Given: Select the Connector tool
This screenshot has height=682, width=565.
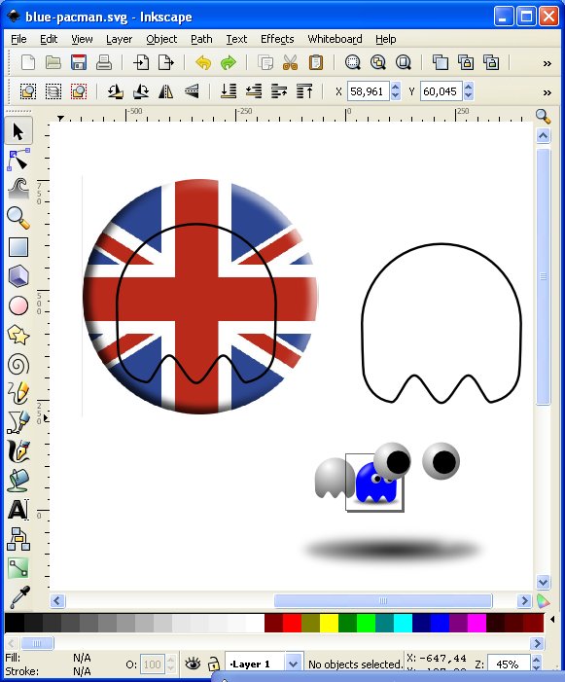Looking at the screenshot, I should [x=18, y=539].
